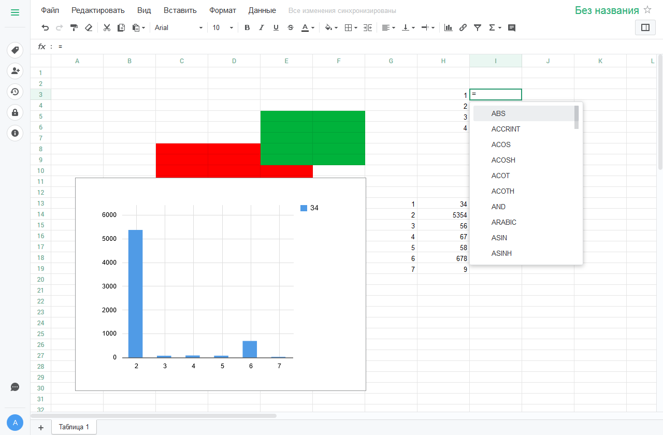This screenshot has width=663, height=435.
Task: Add a new sheet with the plus button
Action: (x=41, y=428)
